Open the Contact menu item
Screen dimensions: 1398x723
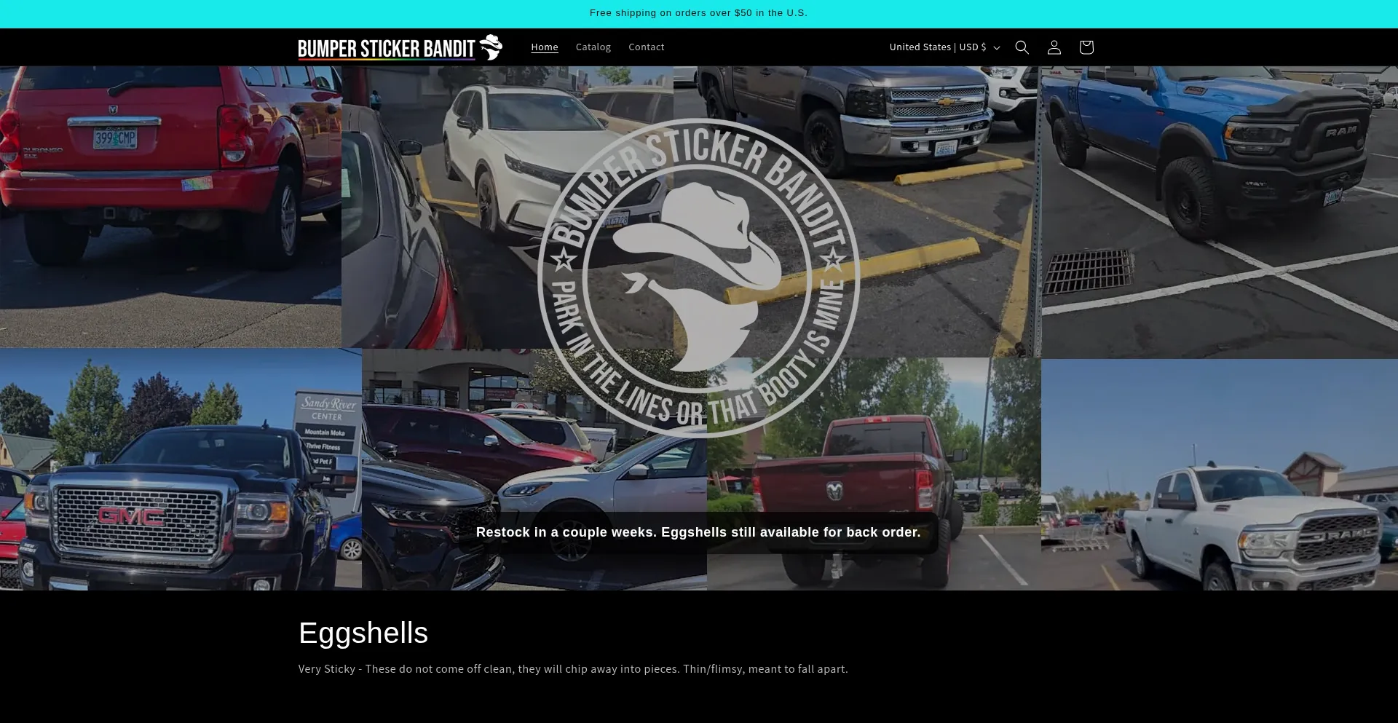(647, 47)
